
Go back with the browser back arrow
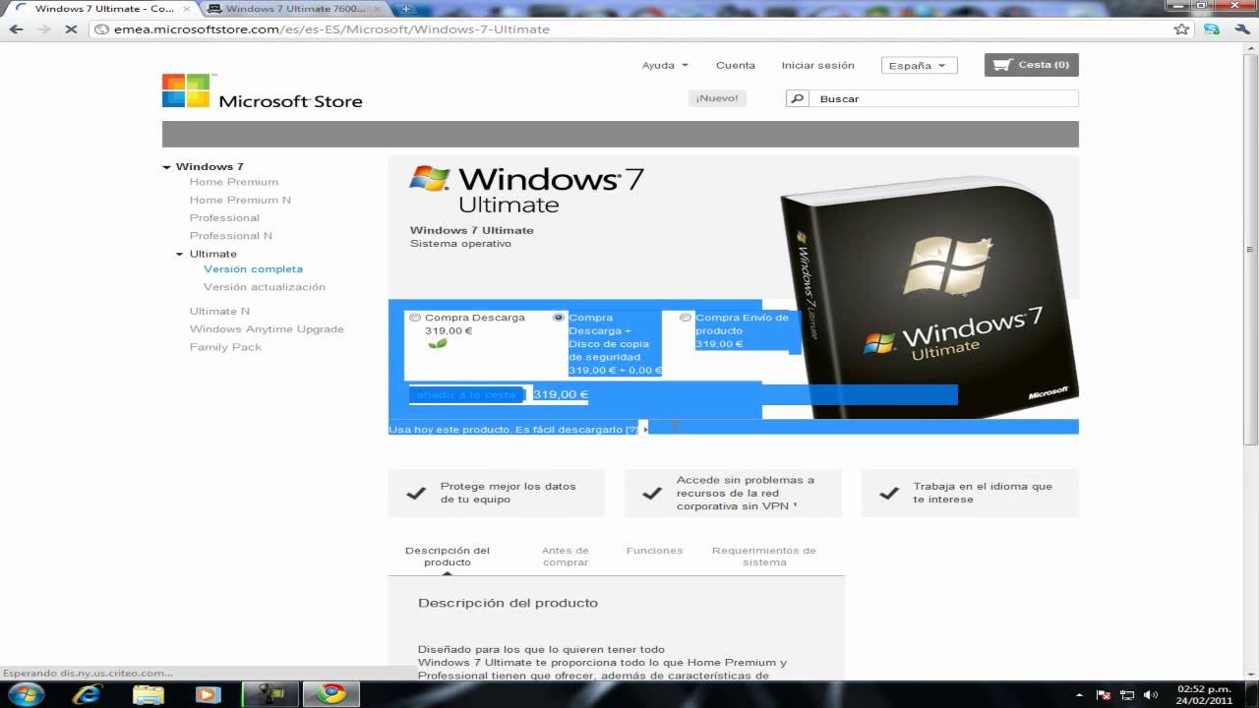click(x=16, y=29)
